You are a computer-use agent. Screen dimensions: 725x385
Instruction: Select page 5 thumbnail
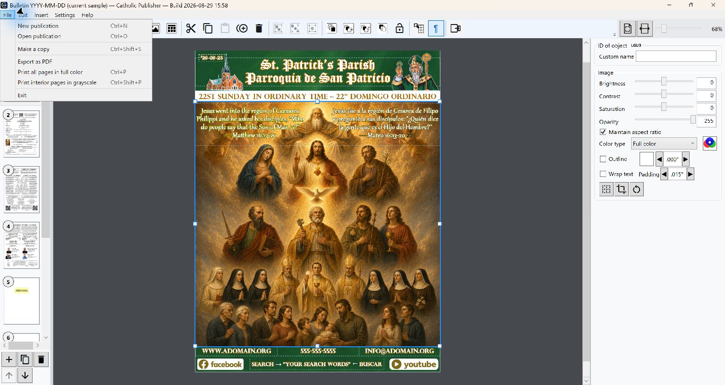click(22, 301)
